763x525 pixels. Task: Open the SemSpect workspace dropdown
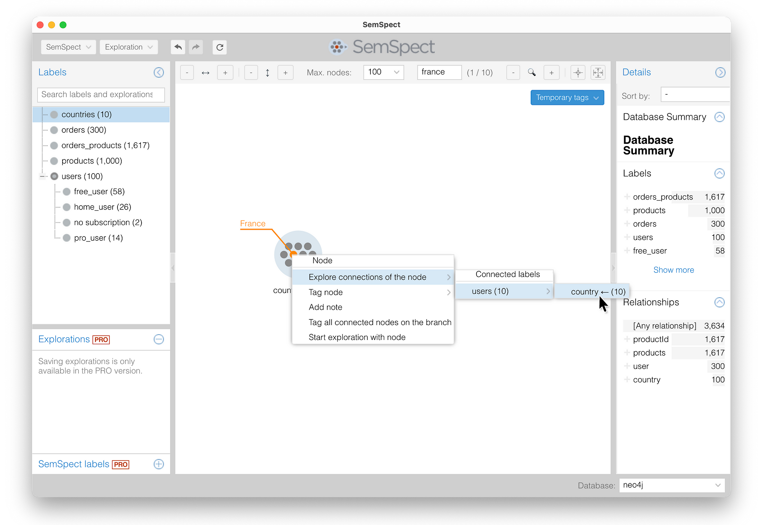pyautogui.click(x=68, y=47)
